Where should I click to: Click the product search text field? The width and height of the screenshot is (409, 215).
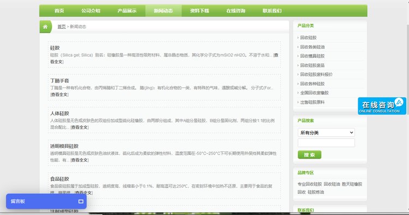(x=326, y=143)
